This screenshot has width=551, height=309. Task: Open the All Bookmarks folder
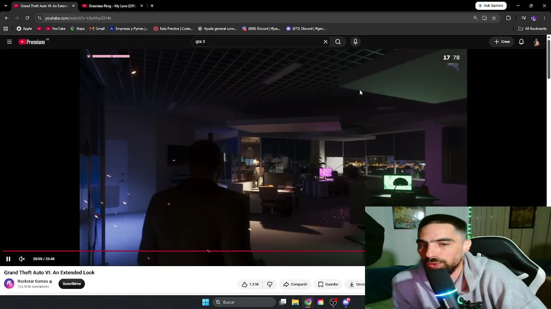532,29
